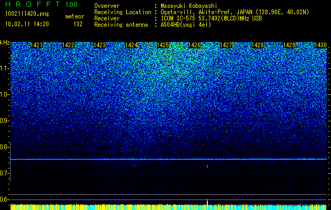Click time marker 1428
The width and height of the screenshot is (331, 210).
[257, 45]
